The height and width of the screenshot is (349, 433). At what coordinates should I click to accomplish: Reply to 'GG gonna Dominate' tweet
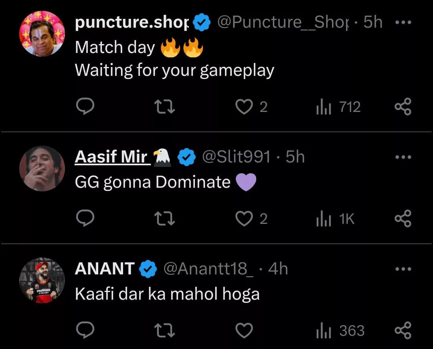85,219
